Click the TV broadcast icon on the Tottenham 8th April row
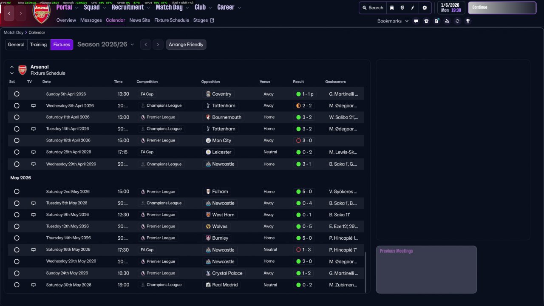The height and width of the screenshot is (306, 544). (34, 105)
